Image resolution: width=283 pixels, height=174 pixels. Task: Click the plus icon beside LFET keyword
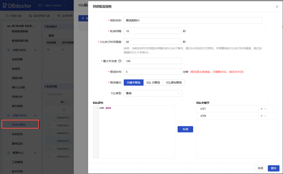[262, 109]
